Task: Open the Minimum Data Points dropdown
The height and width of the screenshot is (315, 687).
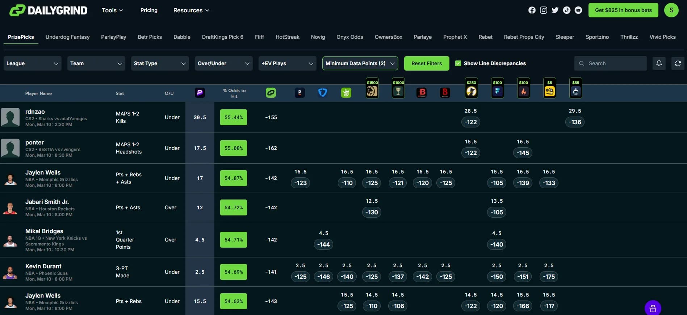Action: [360, 63]
